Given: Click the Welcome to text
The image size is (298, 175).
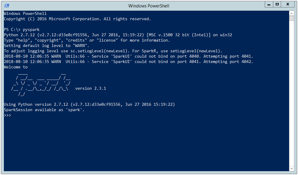Looking at the screenshot, I should click(x=16, y=67).
